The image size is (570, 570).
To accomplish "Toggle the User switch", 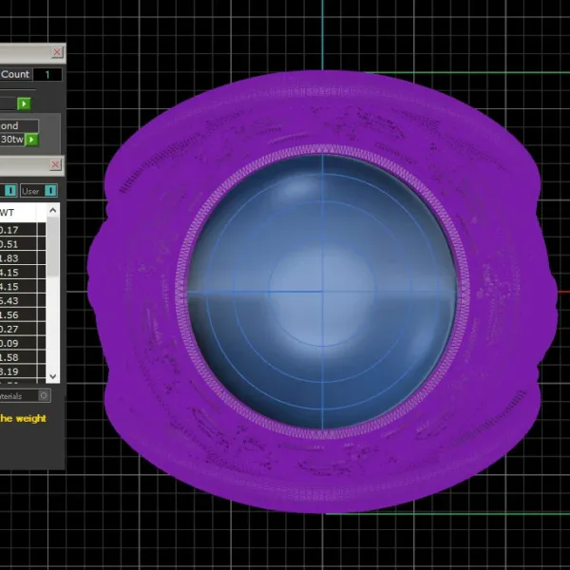I will [50, 191].
